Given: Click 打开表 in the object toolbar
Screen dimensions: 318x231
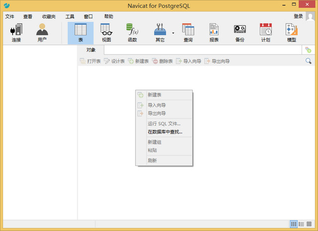Looking at the screenshot, I should pos(90,61).
